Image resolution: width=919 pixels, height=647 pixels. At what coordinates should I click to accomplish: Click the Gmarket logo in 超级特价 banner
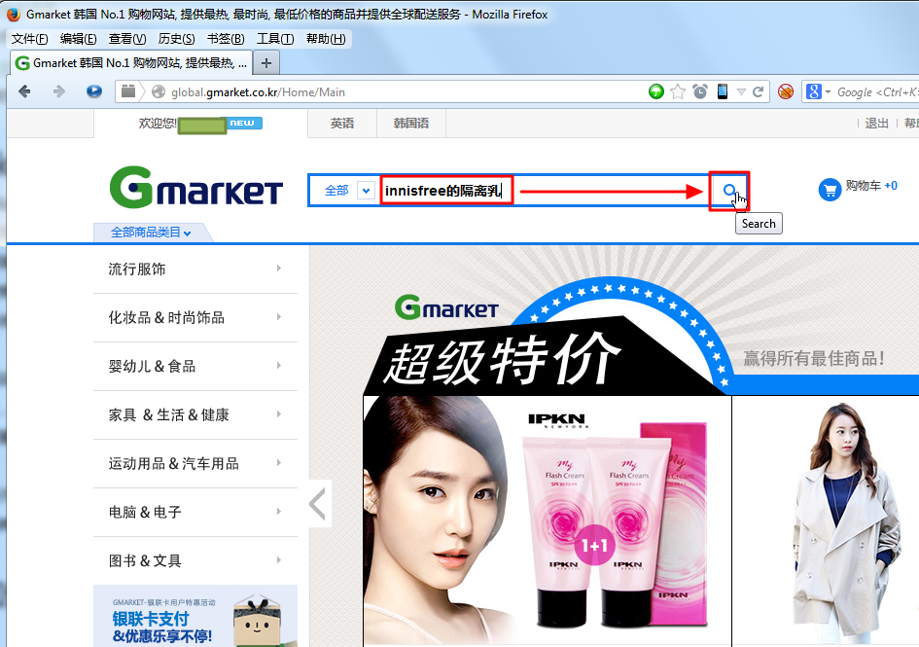(x=446, y=308)
